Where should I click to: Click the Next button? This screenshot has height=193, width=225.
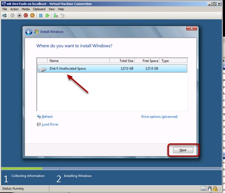pyautogui.click(x=183, y=150)
